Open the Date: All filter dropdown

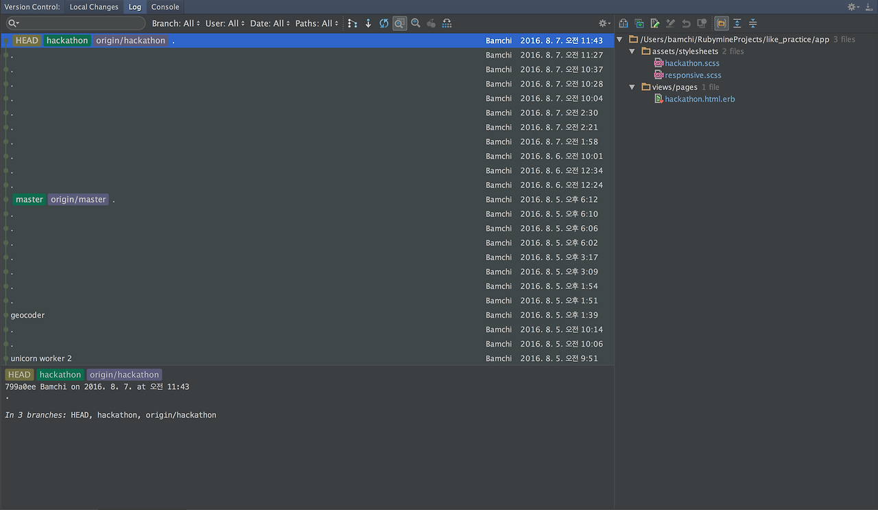(x=270, y=23)
